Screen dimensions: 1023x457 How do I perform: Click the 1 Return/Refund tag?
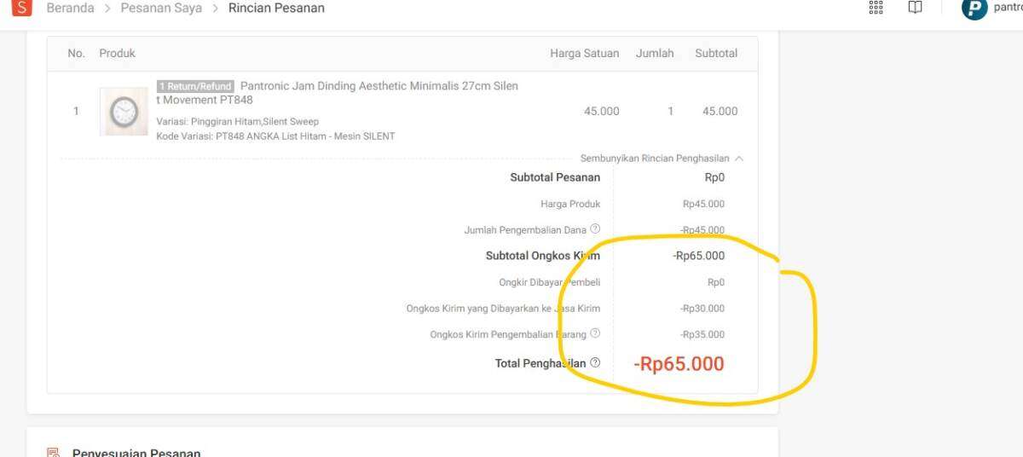tap(195, 86)
